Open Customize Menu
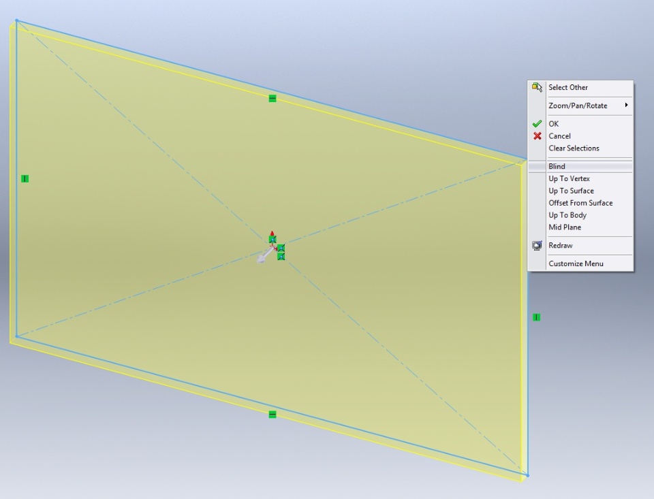This screenshot has width=654, height=499. pos(580,263)
